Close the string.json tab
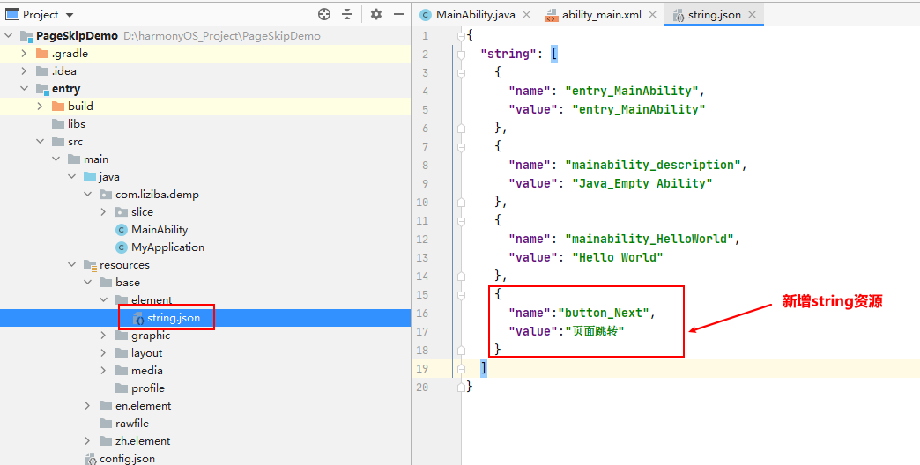Screen dimensions: 920x465 [x=752, y=15]
